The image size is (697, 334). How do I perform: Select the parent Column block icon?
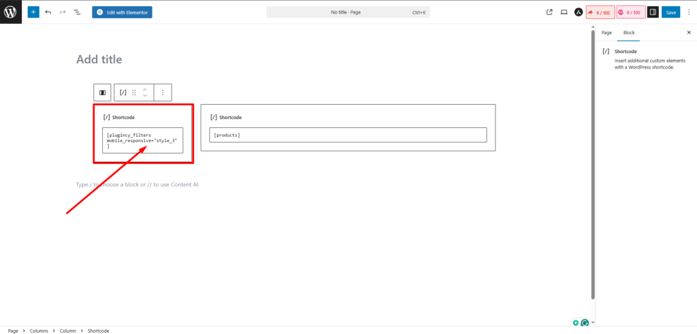coord(102,93)
